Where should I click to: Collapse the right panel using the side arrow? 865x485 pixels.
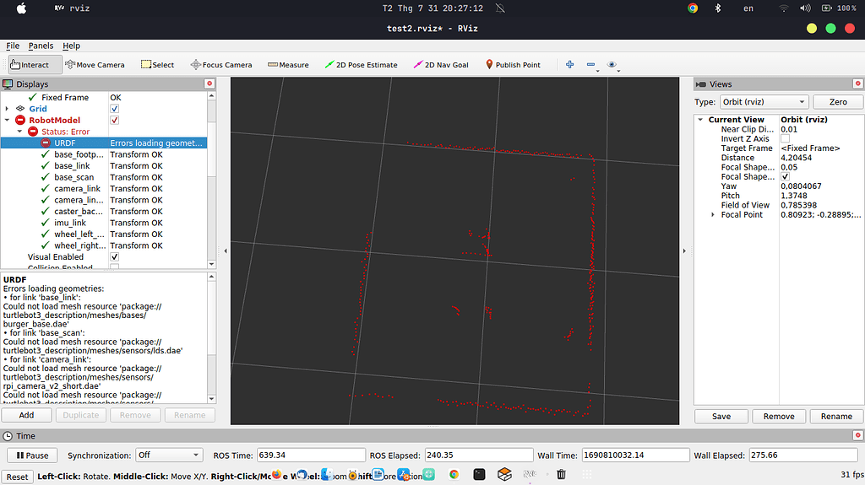tap(684, 251)
